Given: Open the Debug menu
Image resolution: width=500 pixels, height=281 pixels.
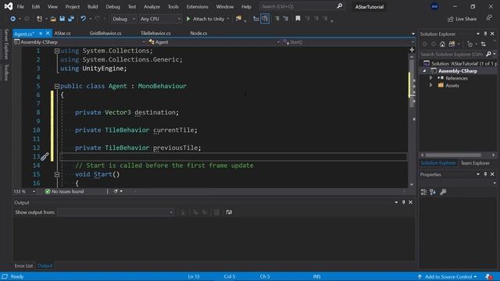Looking at the screenshot, I should click(x=112, y=6).
